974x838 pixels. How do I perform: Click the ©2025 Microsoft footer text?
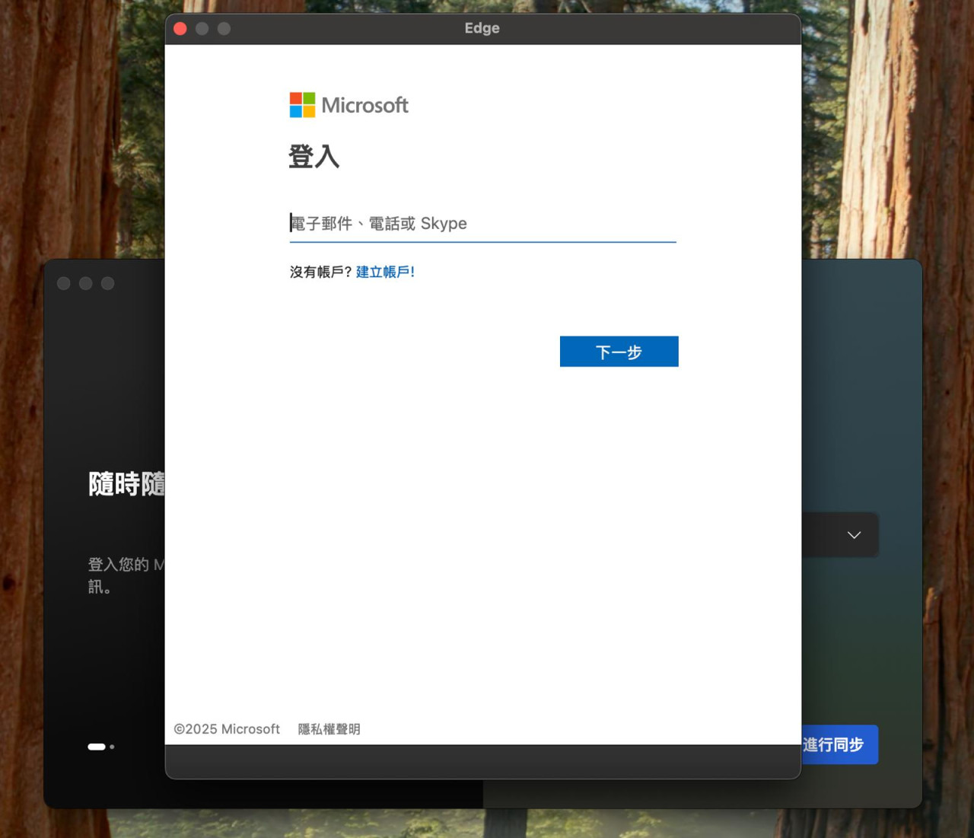[x=226, y=728]
